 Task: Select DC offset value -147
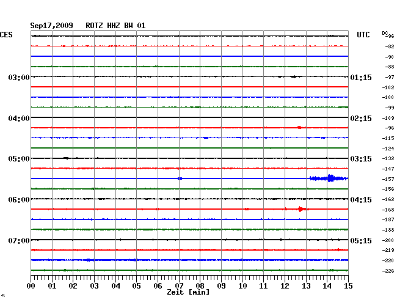(388, 169)
